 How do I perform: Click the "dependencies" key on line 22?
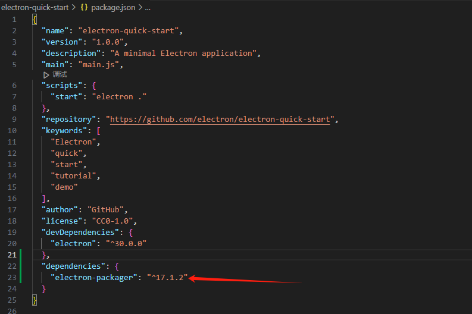pyautogui.click(x=73, y=266)
